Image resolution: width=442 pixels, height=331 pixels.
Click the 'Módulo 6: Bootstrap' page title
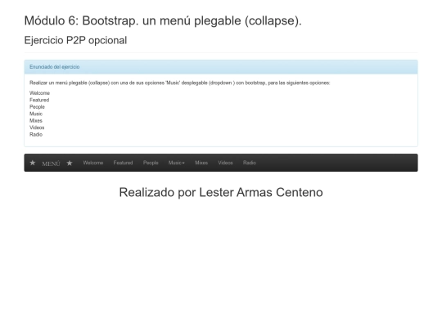163,20
